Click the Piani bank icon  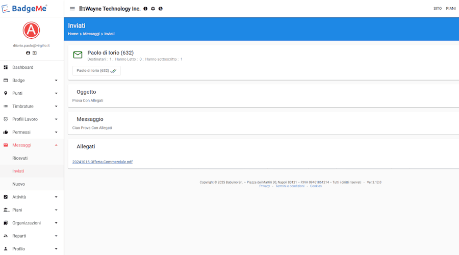tap(6, 210)
